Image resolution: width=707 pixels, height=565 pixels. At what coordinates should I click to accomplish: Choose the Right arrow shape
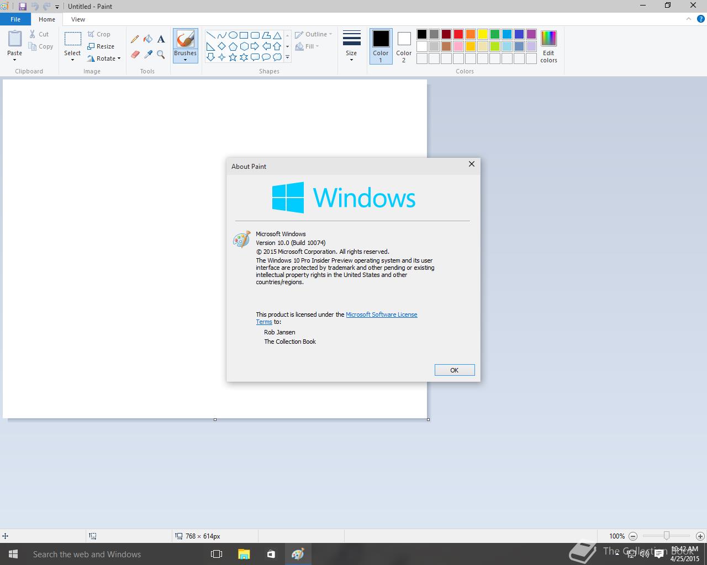click(255, 46)
